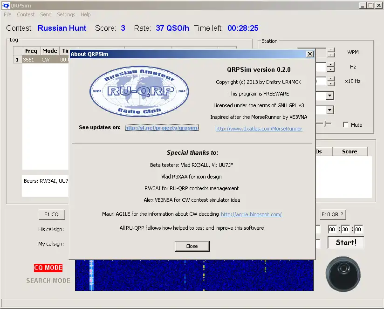Click the minutes field showing 30

(x=345, y=229)
